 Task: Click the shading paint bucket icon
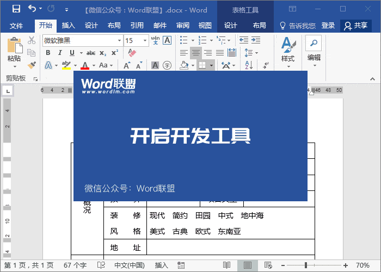[184, 65]
